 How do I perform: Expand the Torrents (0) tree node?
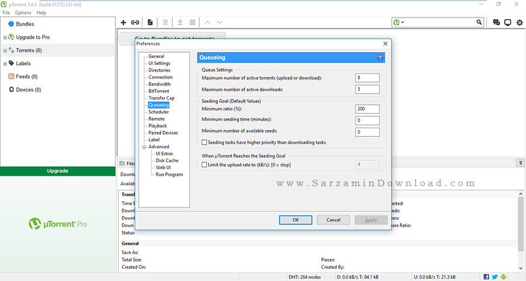5,50
